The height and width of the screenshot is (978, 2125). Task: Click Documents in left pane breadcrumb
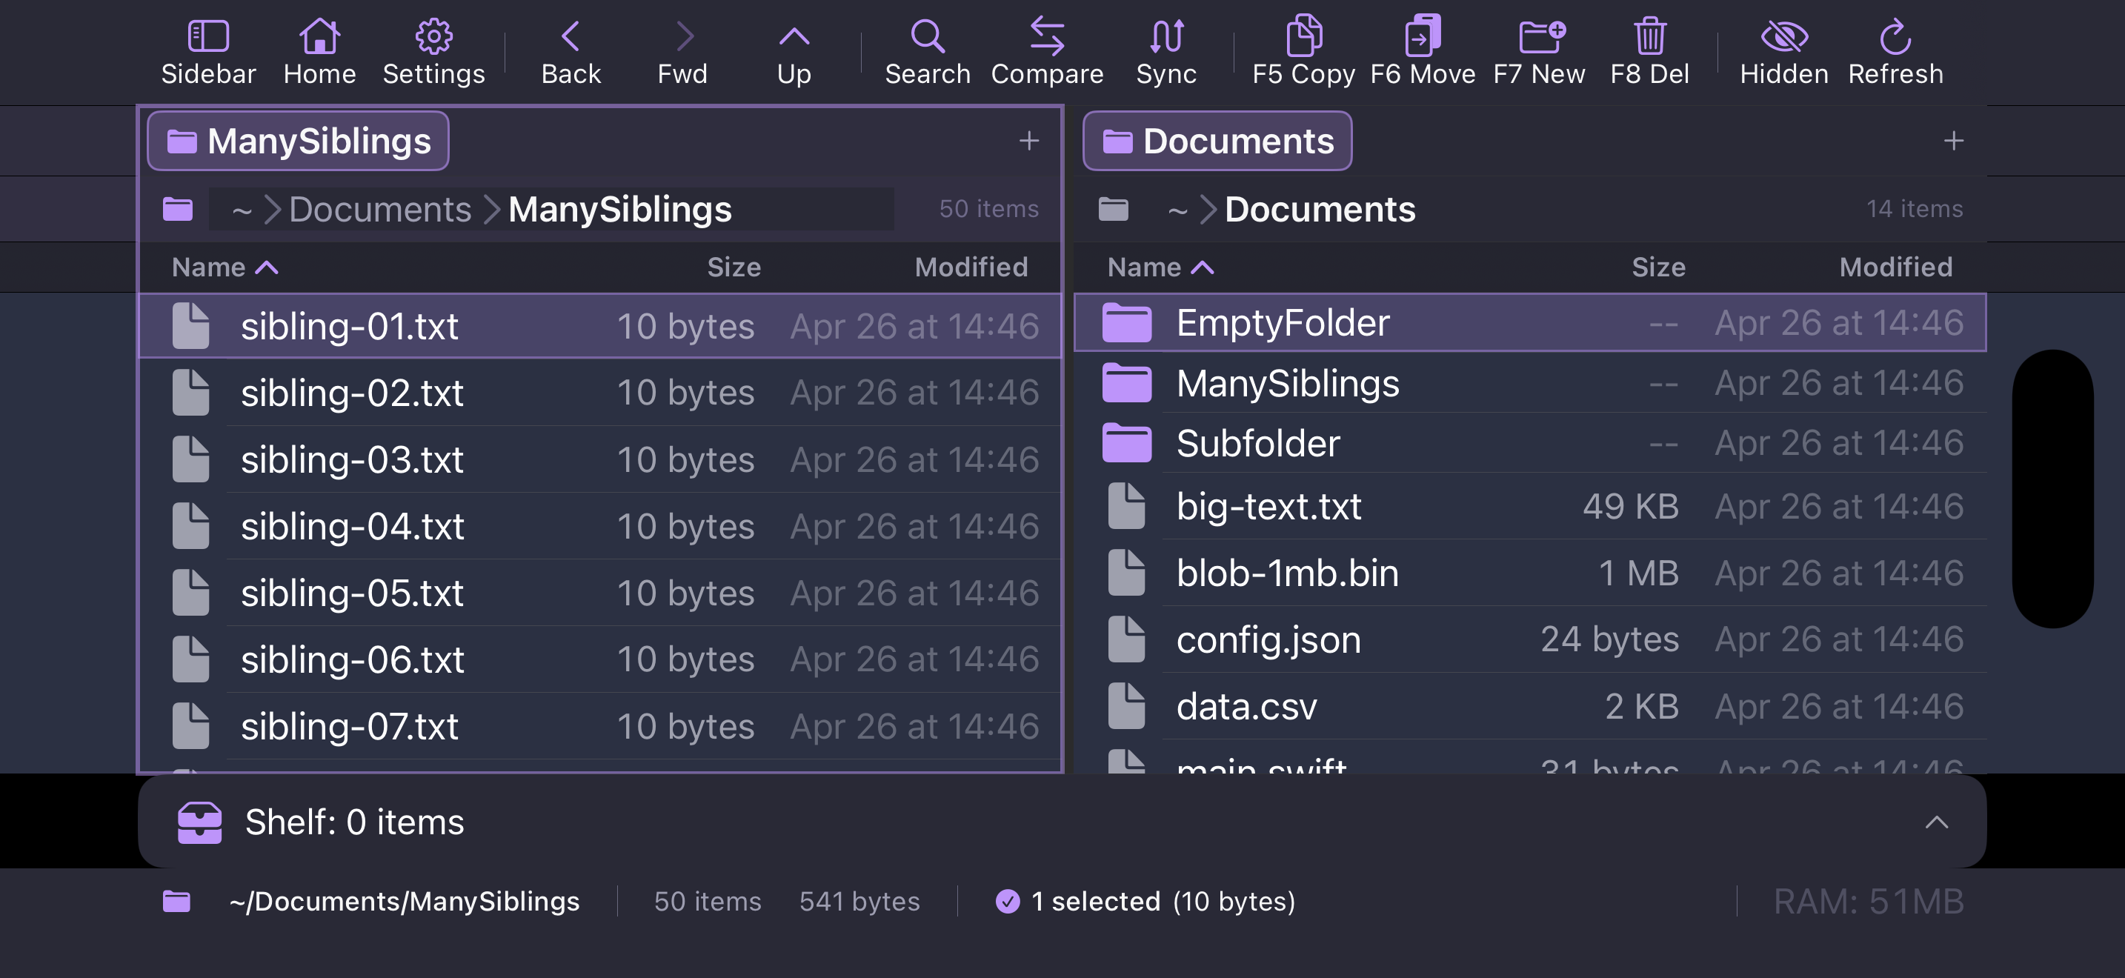click(x=379, y=210)
